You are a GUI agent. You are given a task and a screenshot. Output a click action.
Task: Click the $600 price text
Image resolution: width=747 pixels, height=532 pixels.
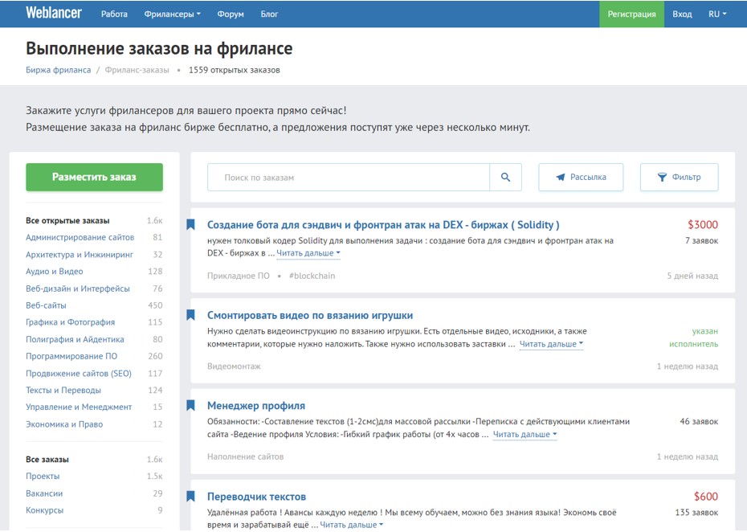tap(706, 497)
